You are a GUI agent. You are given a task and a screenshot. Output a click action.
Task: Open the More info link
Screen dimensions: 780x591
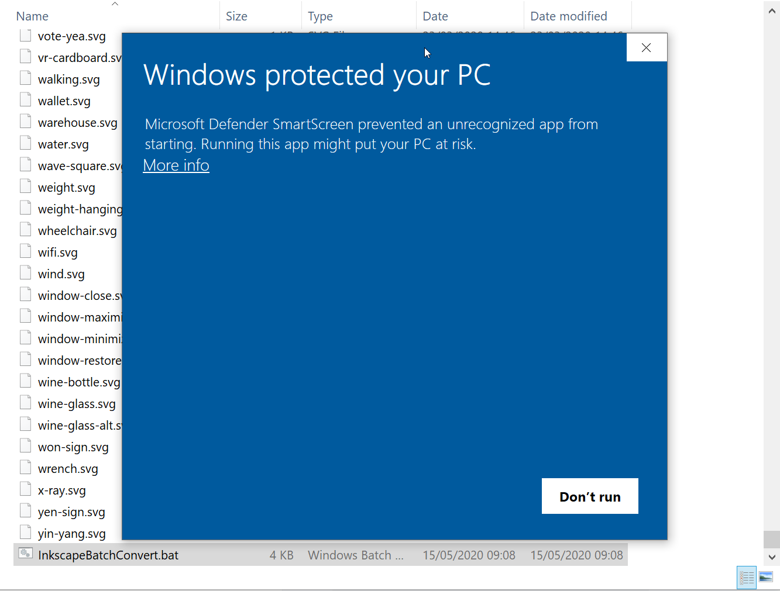[x=176, y=165]
